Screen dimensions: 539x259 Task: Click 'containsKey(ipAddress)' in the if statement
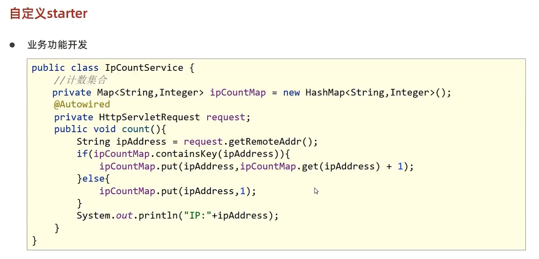(220, 154)
